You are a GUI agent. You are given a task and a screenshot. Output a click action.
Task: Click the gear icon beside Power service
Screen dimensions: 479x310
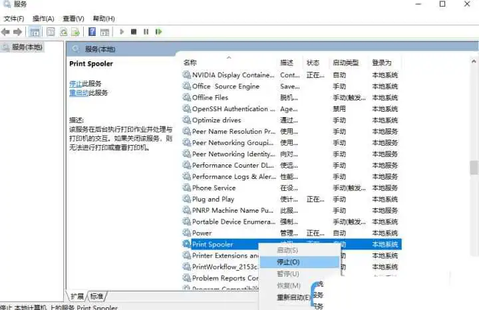(x=186, y=233)
